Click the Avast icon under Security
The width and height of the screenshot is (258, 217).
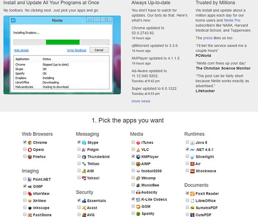[x=84, y=208]
